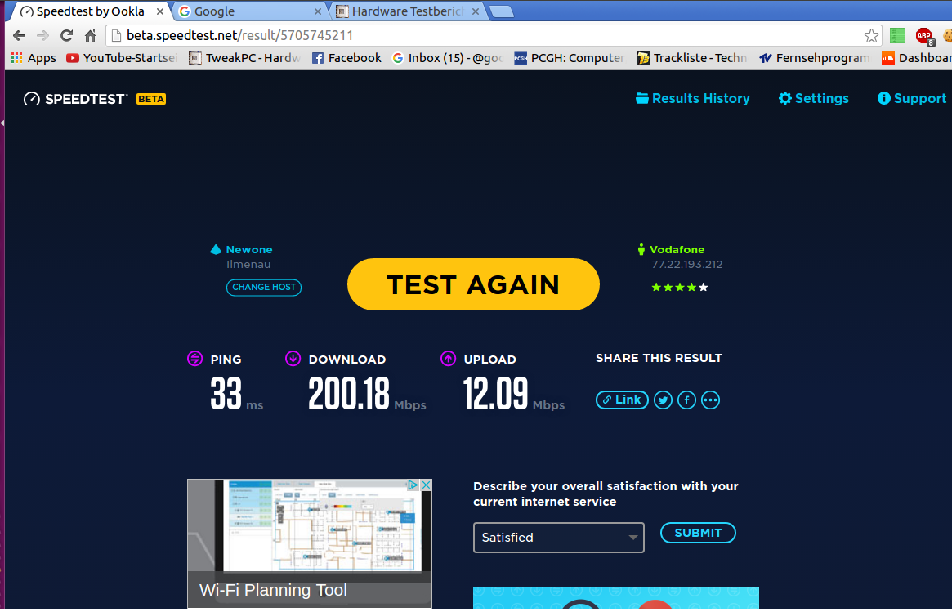This screenshot has height=612, width=952.
Task: Bookmark this page with star icon
Action: 871,35
